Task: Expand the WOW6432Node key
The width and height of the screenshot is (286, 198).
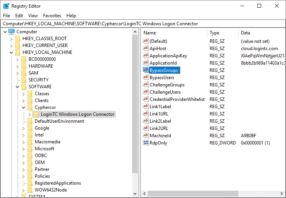Action: (x=24, y=190)
